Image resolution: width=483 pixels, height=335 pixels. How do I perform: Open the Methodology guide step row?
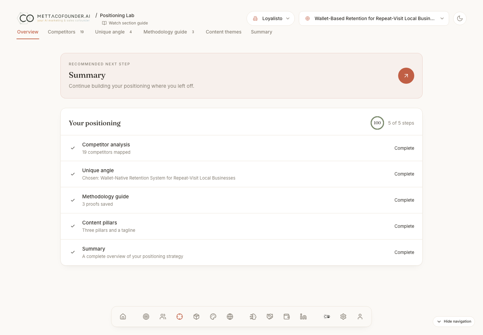click(241, 200)
